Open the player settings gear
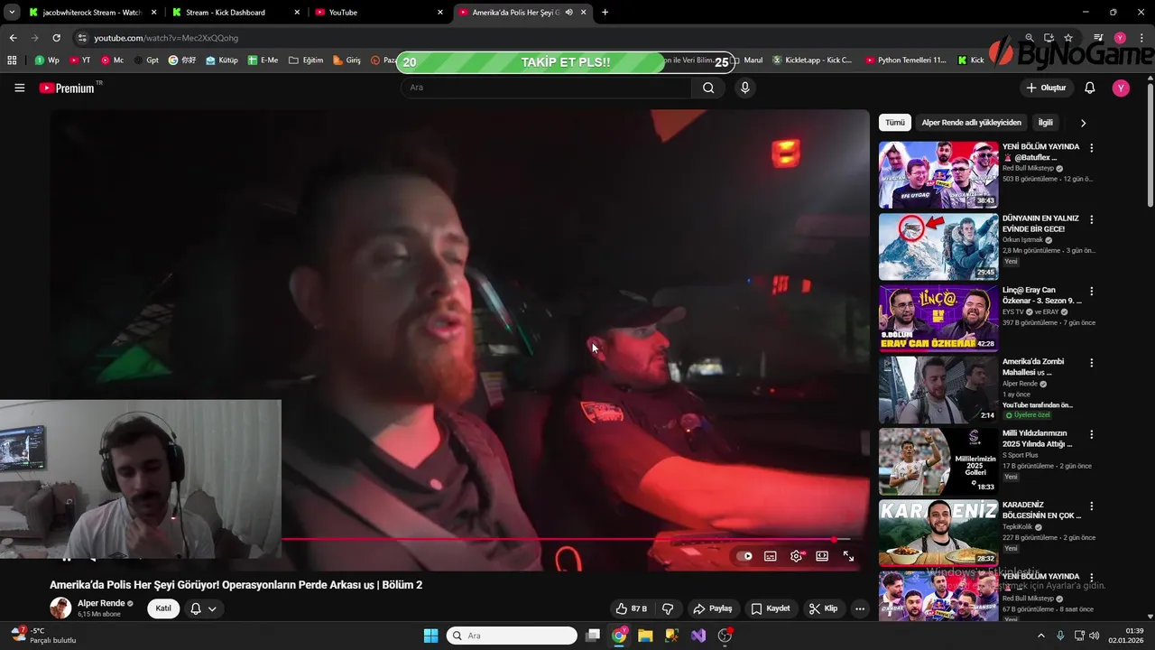The height and width of the screenshot is (650, 1155). point(796,556)
